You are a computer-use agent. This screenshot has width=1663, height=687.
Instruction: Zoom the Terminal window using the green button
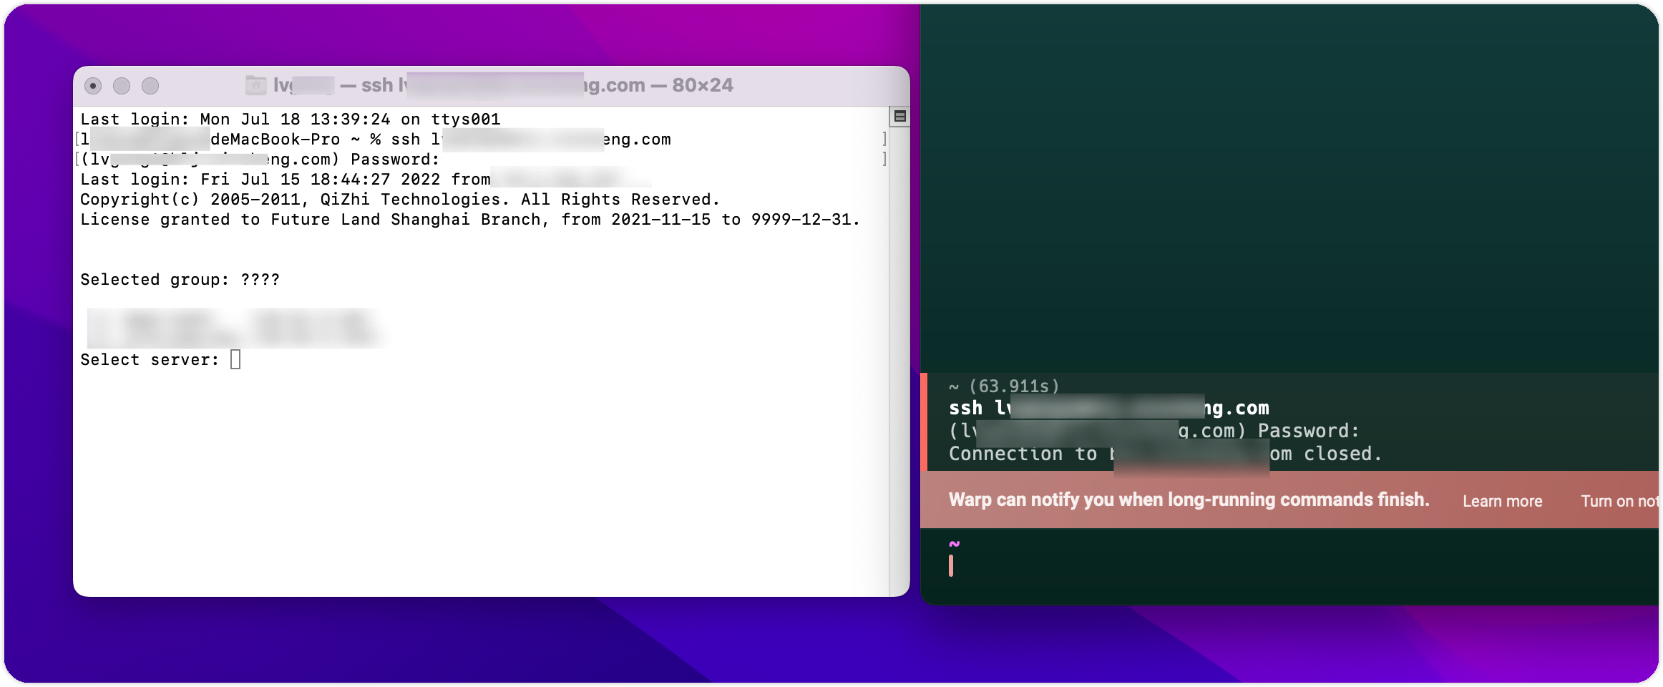(x=151, y=85)
